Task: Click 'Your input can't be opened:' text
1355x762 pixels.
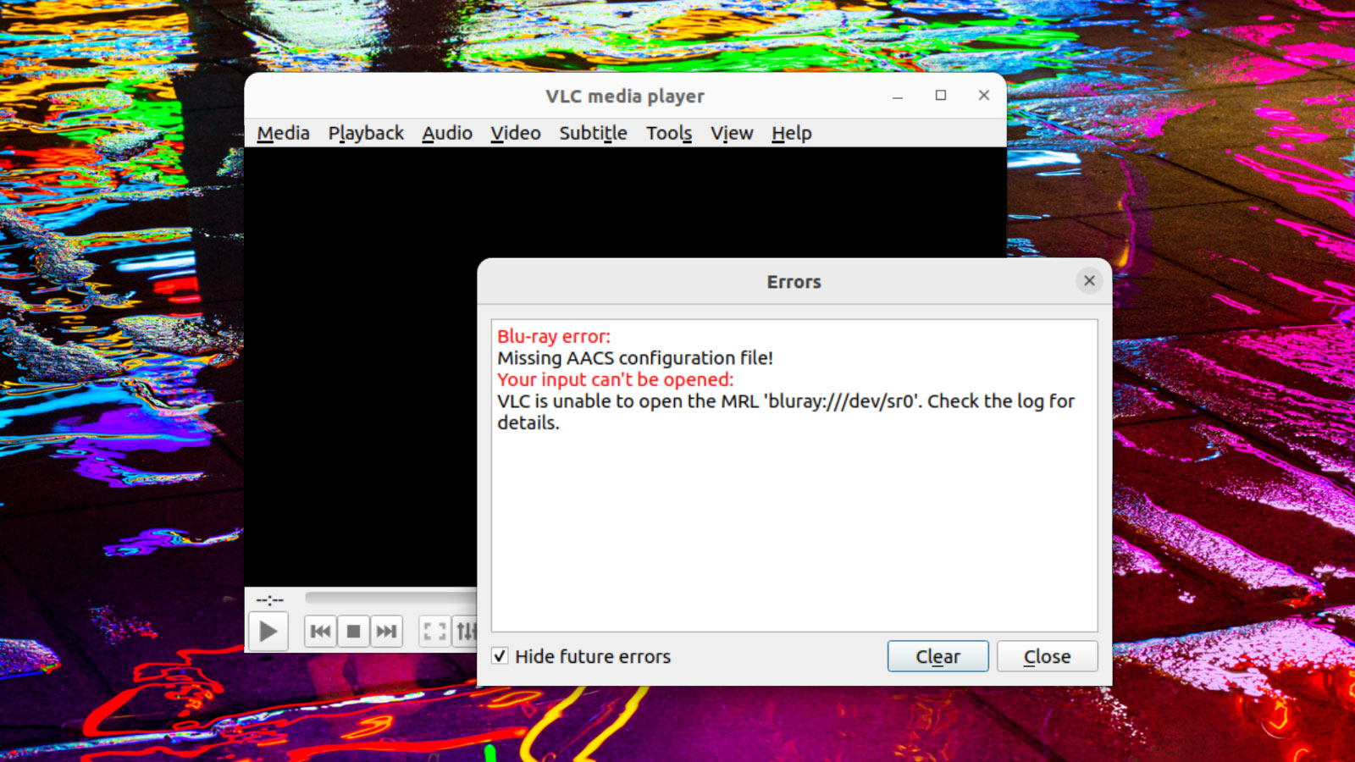Action: (x=616, y=379)
